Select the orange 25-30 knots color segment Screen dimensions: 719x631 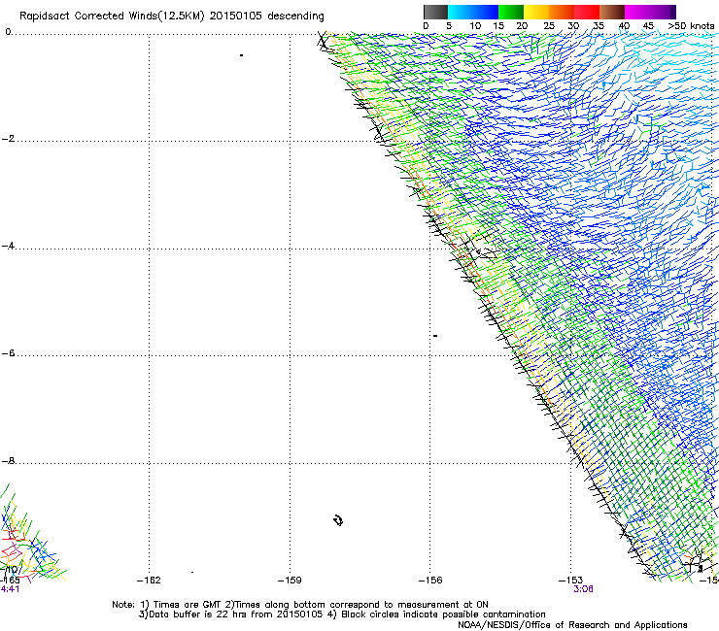pyautogui.click(x=562, y=12)
